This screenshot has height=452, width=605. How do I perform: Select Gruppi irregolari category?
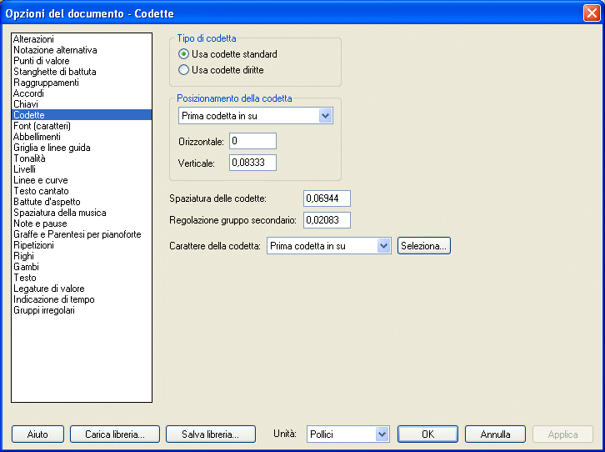[82, 310]
